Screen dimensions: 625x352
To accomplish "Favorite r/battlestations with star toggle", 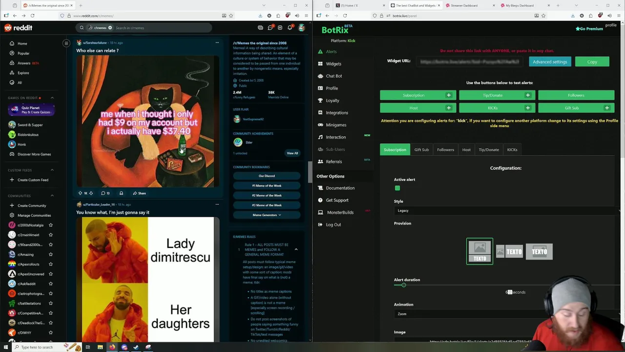I will (50, 303).
